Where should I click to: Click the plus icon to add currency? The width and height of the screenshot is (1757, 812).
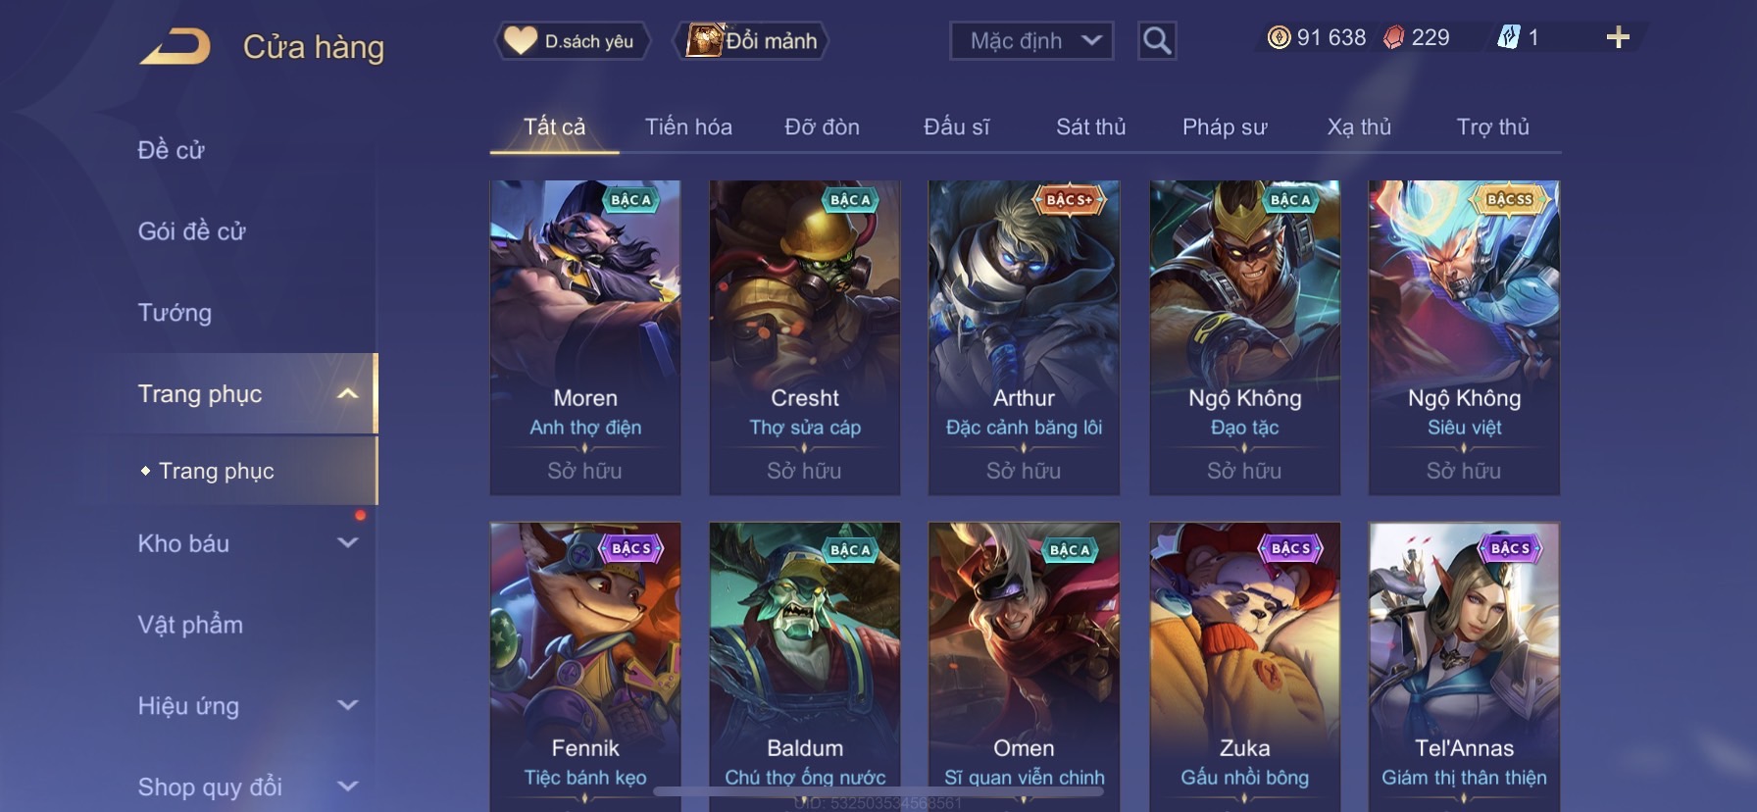(x=1618, y=37)
